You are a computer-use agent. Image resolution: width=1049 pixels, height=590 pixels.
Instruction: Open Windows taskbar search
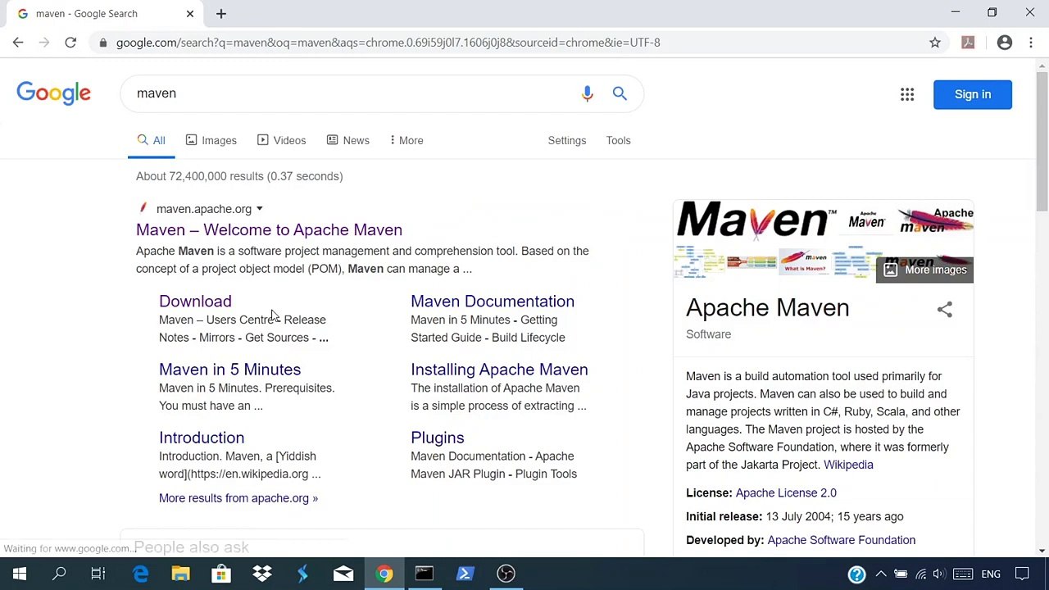pos(59,574)
